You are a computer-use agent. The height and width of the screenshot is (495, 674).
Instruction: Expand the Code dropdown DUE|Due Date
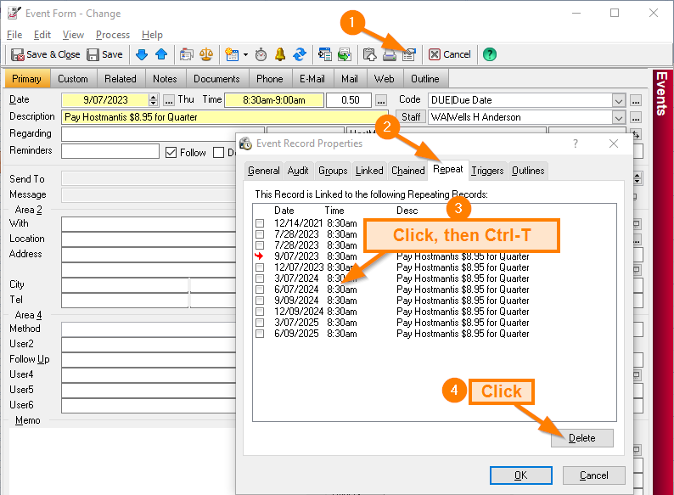619,101
